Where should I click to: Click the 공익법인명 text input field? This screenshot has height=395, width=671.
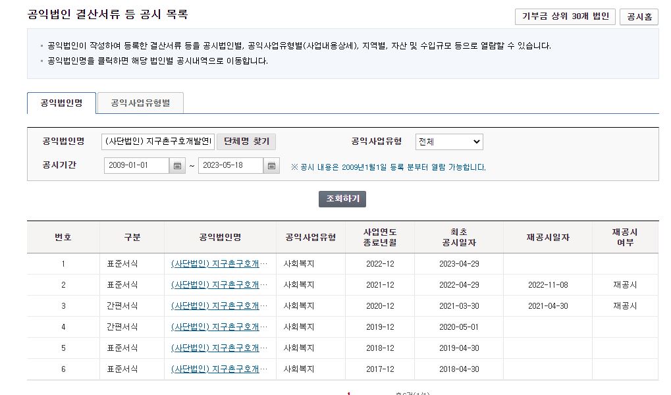pos(158,142)
